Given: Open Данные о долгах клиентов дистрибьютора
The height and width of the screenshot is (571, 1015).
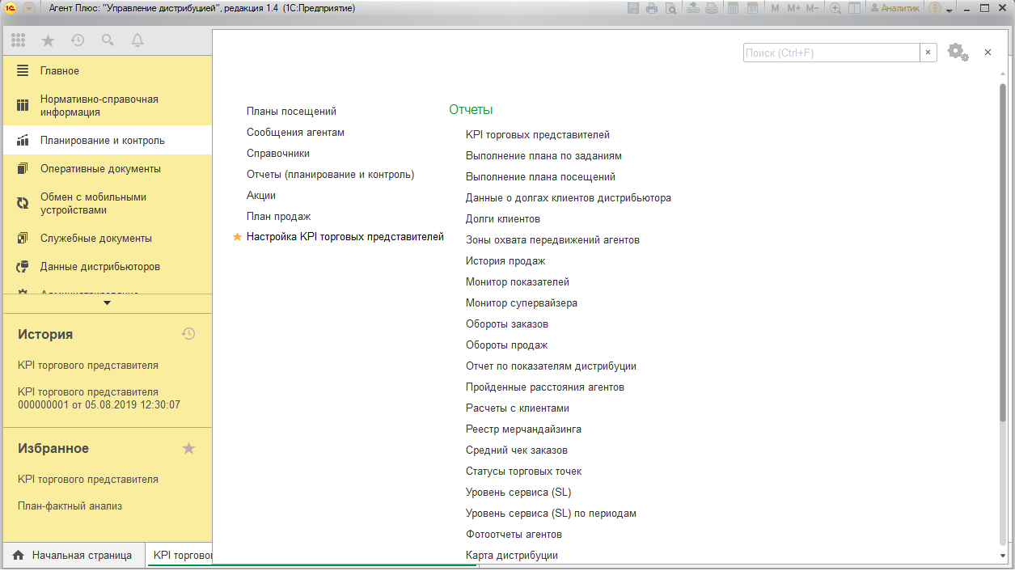Looking at the screenshot, I should 569,197.
